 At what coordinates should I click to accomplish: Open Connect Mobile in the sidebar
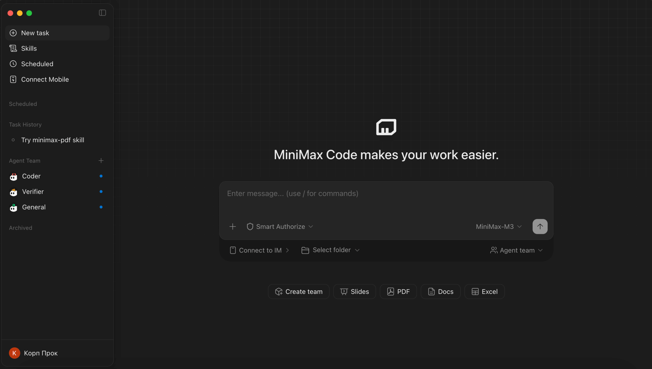coord(57,79)
